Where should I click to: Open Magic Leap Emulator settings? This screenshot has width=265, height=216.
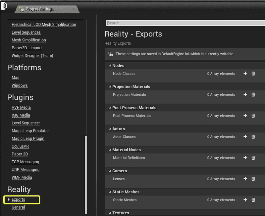click(30, 131)
